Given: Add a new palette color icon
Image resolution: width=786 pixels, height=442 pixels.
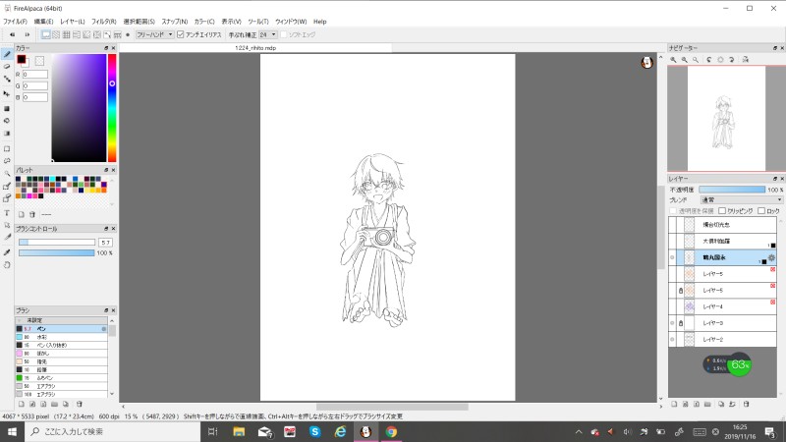Looking at the screenshot, I should pos(22,214).
